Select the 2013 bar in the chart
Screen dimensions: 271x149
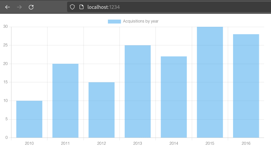(137, 91)
